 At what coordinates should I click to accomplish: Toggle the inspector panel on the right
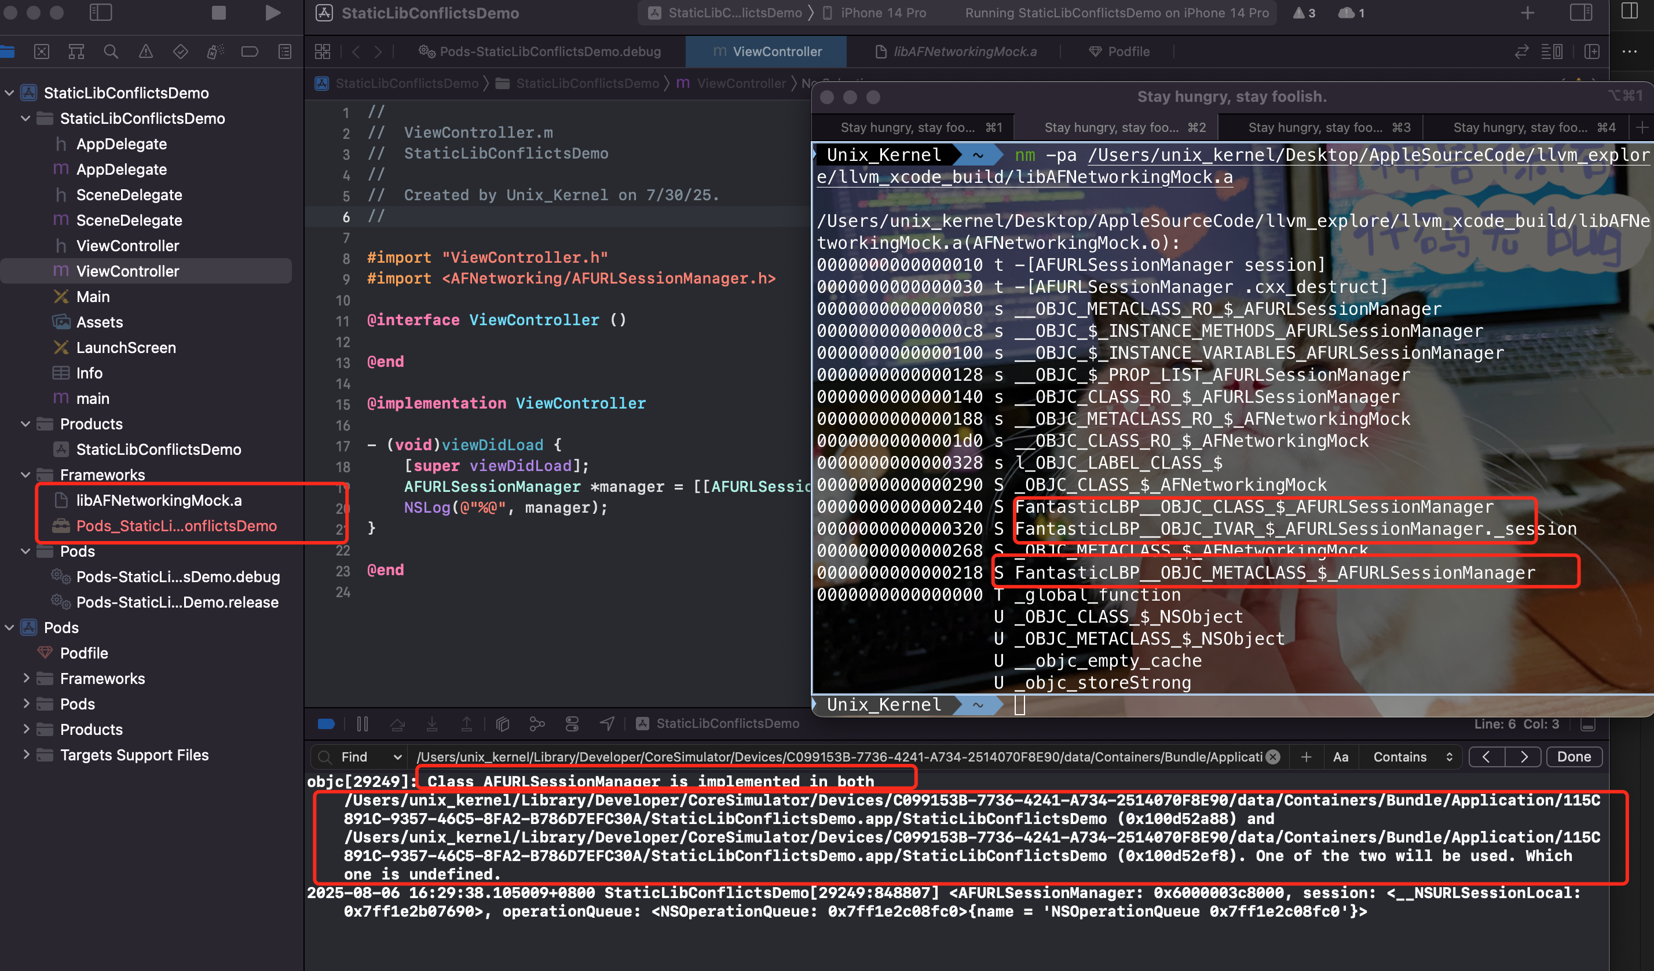click(1581, 13)
